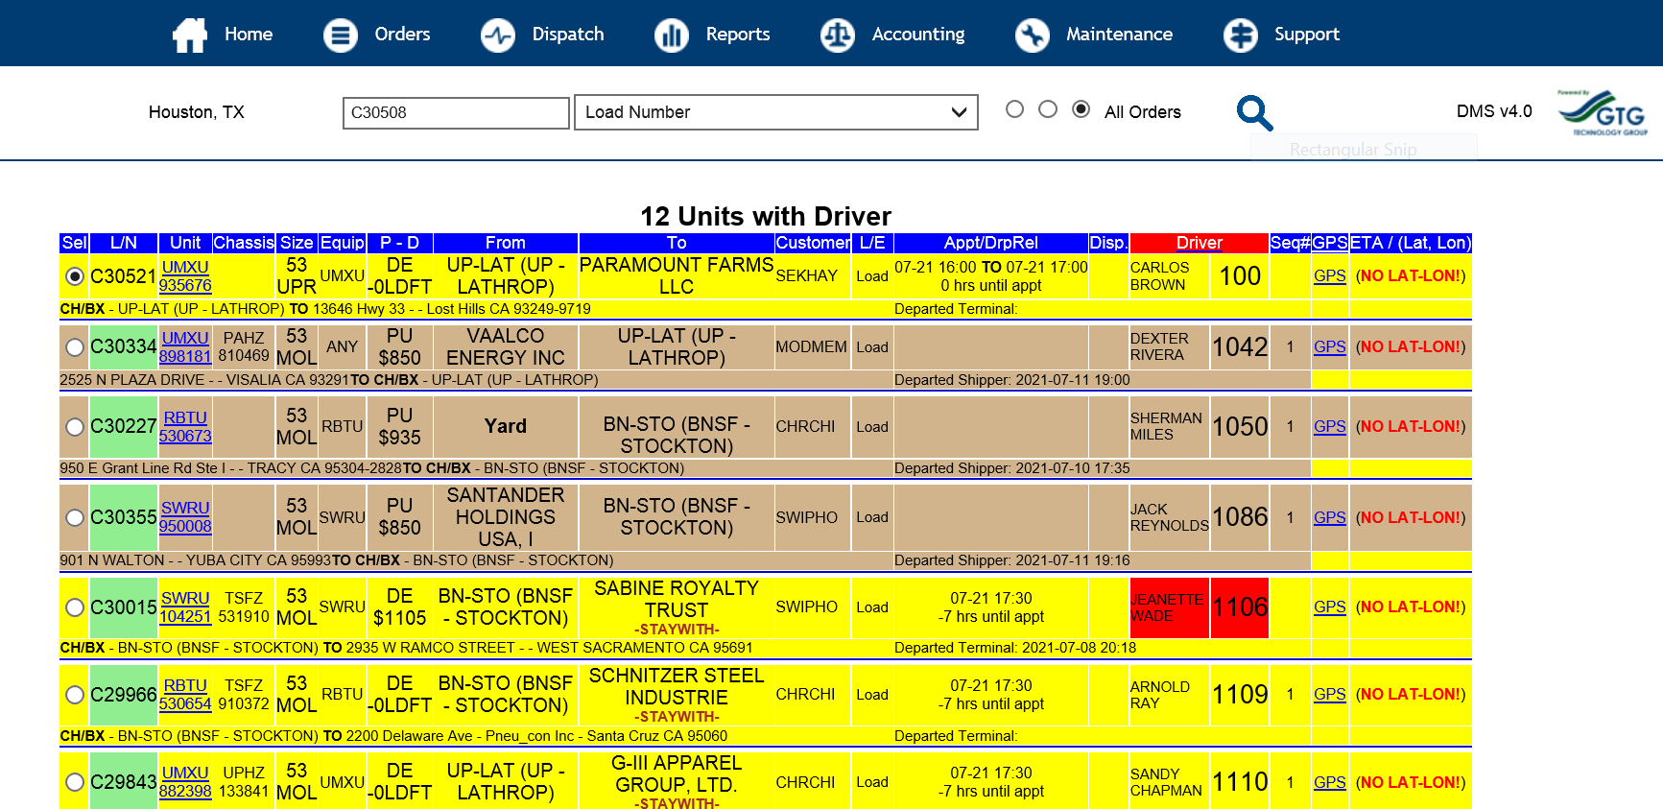This screenshot has width=1663, height=809.
Task: Click the Maintenance wrench icon
Action: (1033, 35)
